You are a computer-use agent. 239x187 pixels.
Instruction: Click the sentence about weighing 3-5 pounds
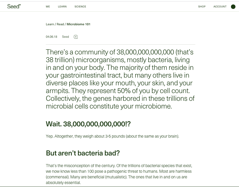(112, 136)
